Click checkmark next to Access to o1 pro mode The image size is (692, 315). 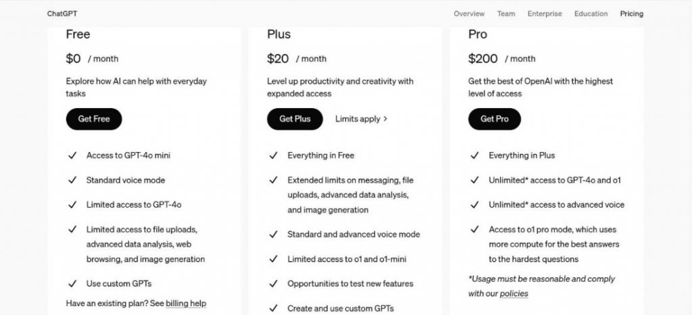475,229
